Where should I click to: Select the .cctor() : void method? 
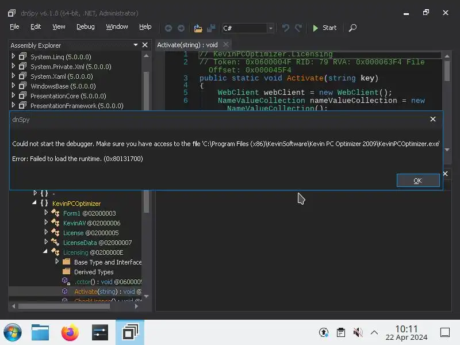pyautogui.click(x=108, y=282)
